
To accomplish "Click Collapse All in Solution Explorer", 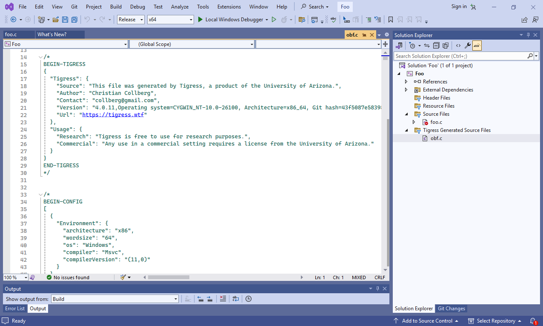I will tap(436, 46).
